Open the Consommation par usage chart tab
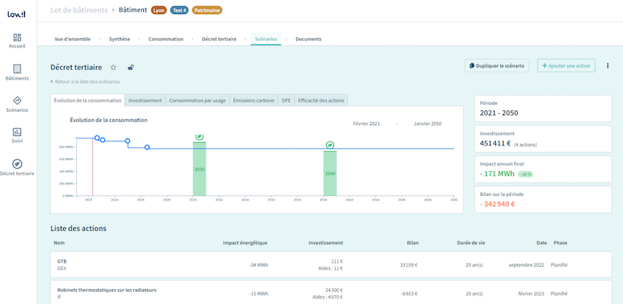This screenshot has width=623, height=304. coord(198,101)
